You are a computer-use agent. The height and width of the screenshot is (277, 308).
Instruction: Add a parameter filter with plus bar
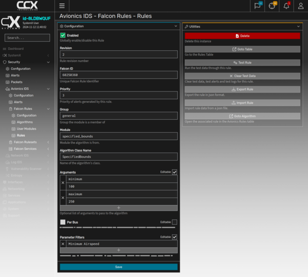119,250
